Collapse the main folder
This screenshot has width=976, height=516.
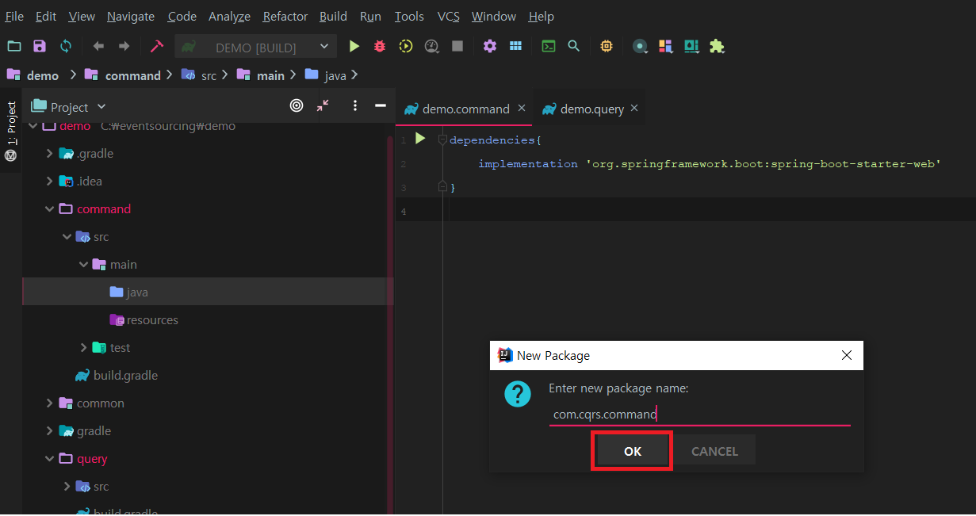83,265
